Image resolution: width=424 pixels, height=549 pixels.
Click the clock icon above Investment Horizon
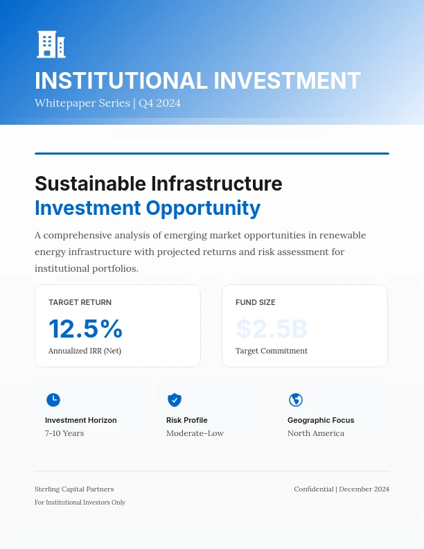[x=53, y=400]
